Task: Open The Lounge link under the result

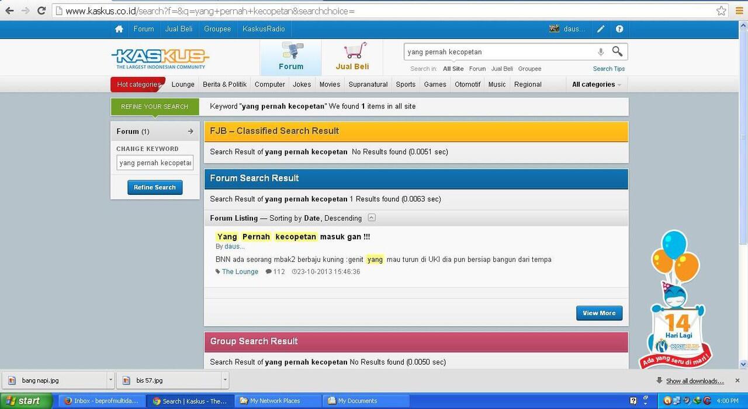Action: pyautogui.click(x=240, y=272)
